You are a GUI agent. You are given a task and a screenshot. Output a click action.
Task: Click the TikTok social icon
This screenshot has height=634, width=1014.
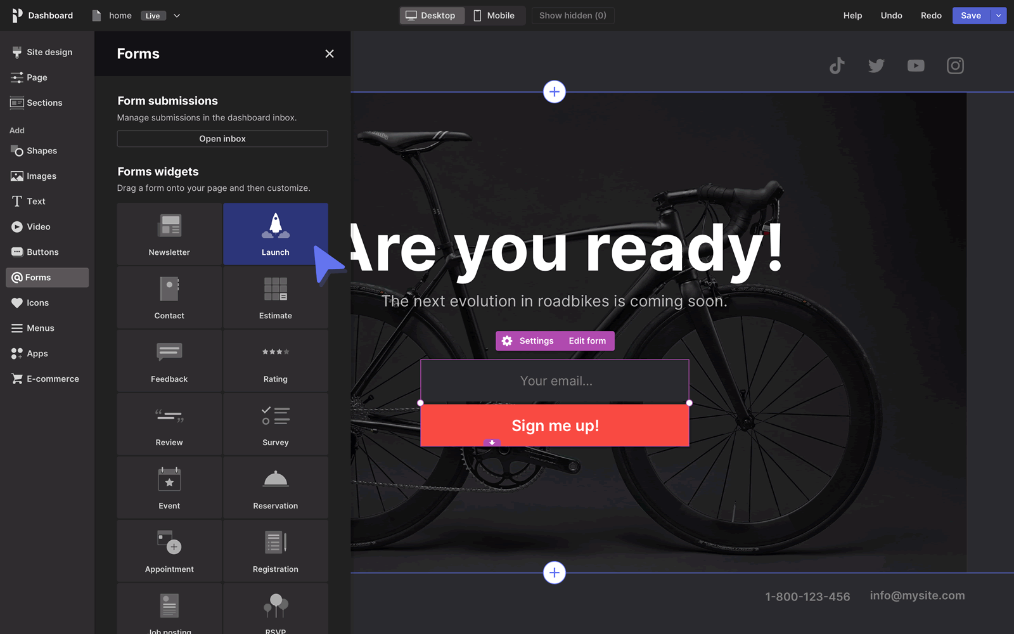point(837,66)
